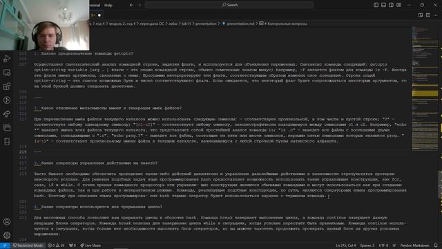442x249 pixels.
Task: Click the line 221 heading about прерывания цикла
Action: (98, 207)
